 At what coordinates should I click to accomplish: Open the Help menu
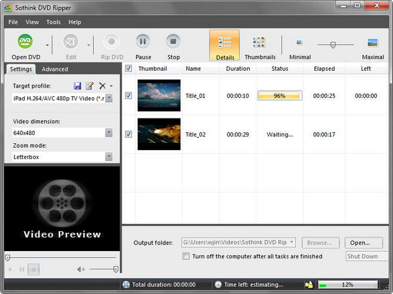[x=75, y=22]
